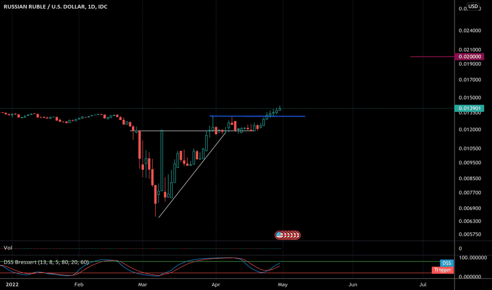Click the 0.006900 price axis label

(x=470, y=208)
